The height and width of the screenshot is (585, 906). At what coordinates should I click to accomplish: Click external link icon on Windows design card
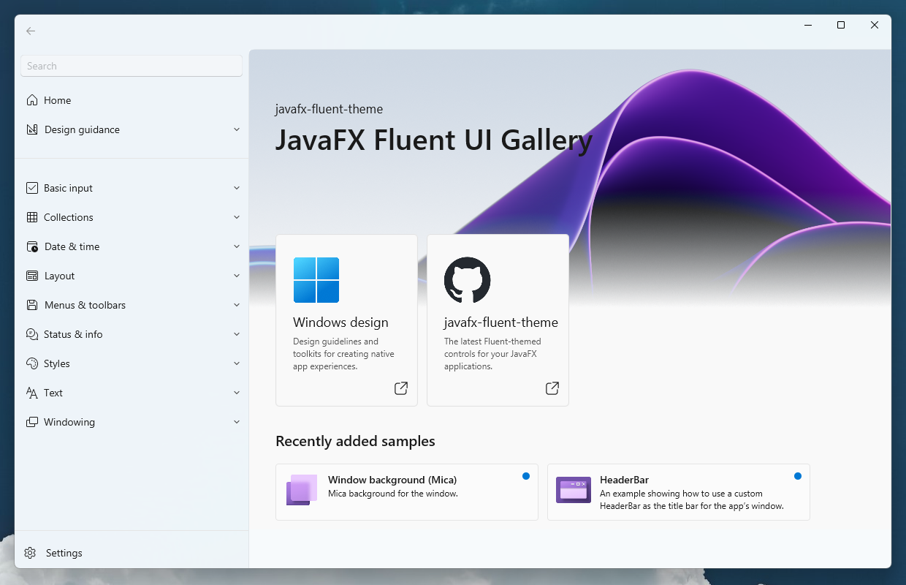coord(401,388)
